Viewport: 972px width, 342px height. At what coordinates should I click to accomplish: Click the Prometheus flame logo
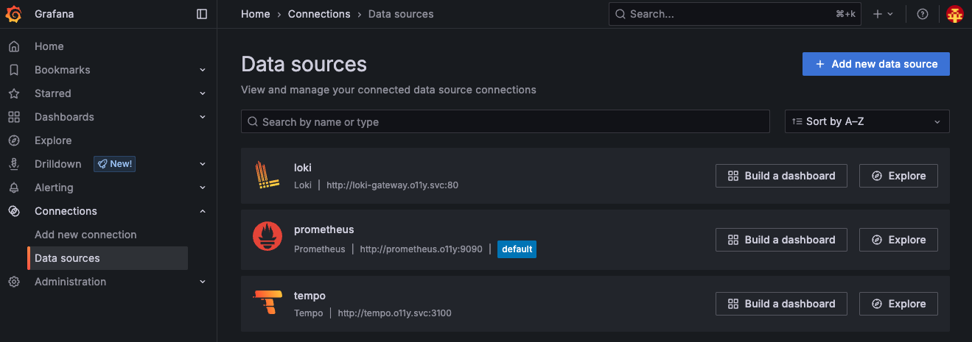[268, 236]
